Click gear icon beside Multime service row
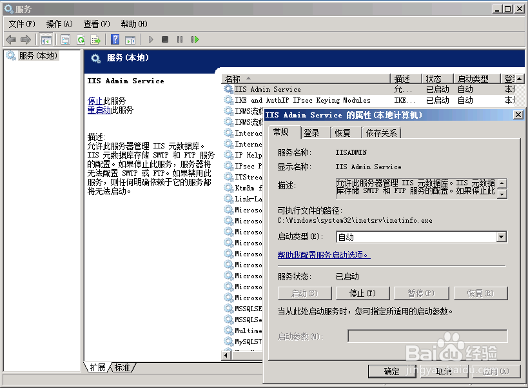The height and width of the screenshot is (388, 528). click(229, 331)
